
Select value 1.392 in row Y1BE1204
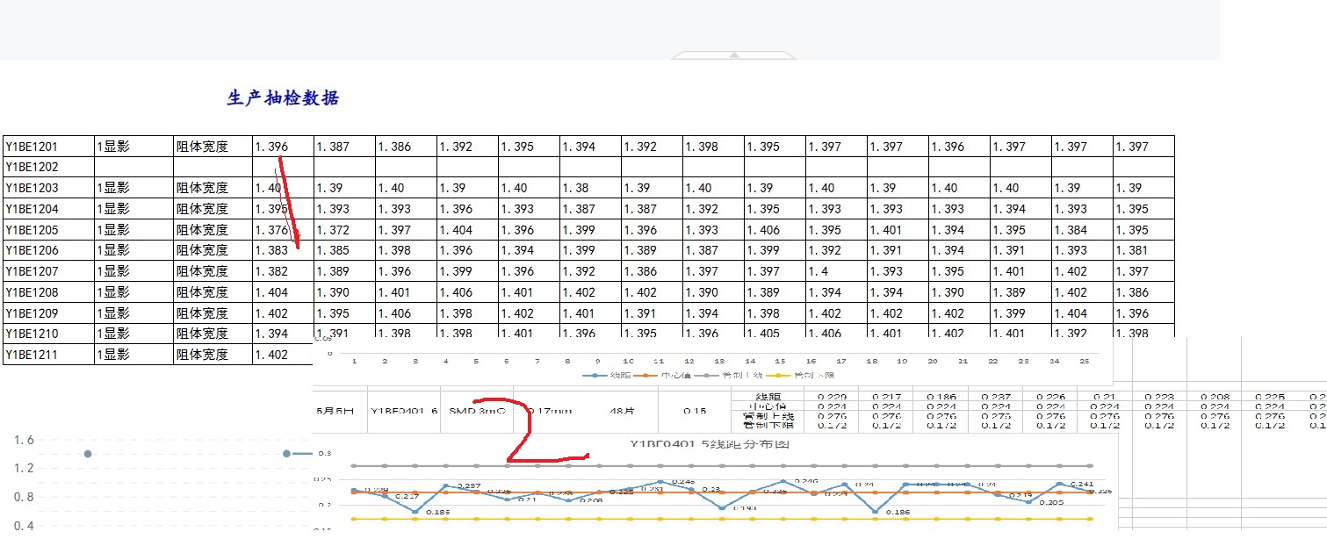click(x=702, y=209)
